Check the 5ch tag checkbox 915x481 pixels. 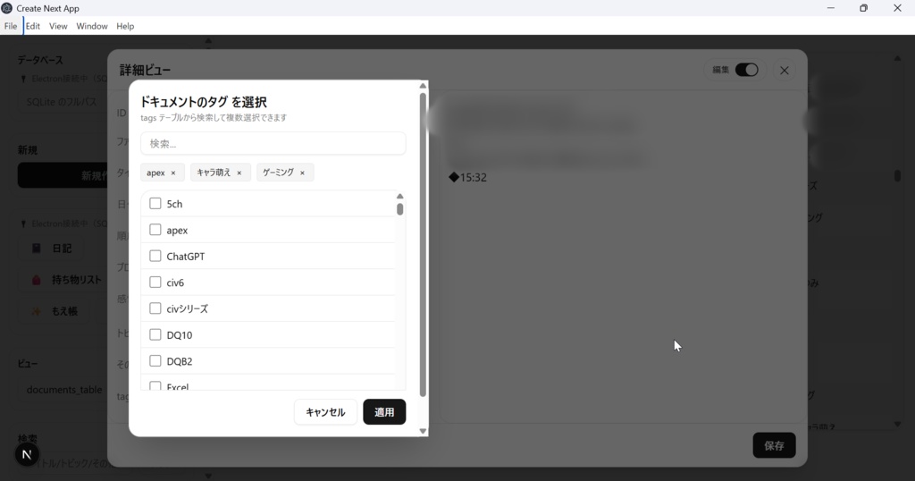pyautogui.click(x=155, y=203)
